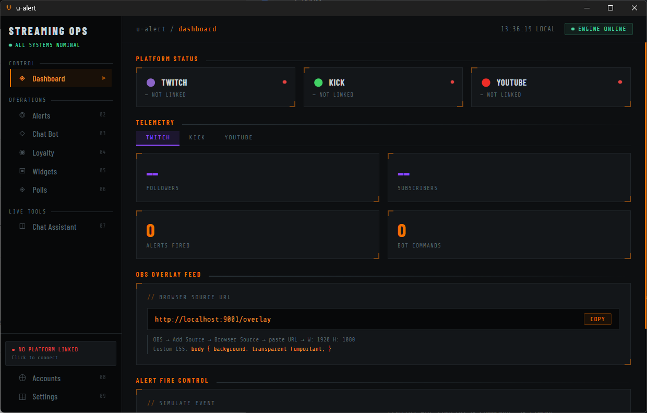Screen dimensions: 647x413
Task: Click the Alerts Fired counter card
Action: [x=258, y=235]
